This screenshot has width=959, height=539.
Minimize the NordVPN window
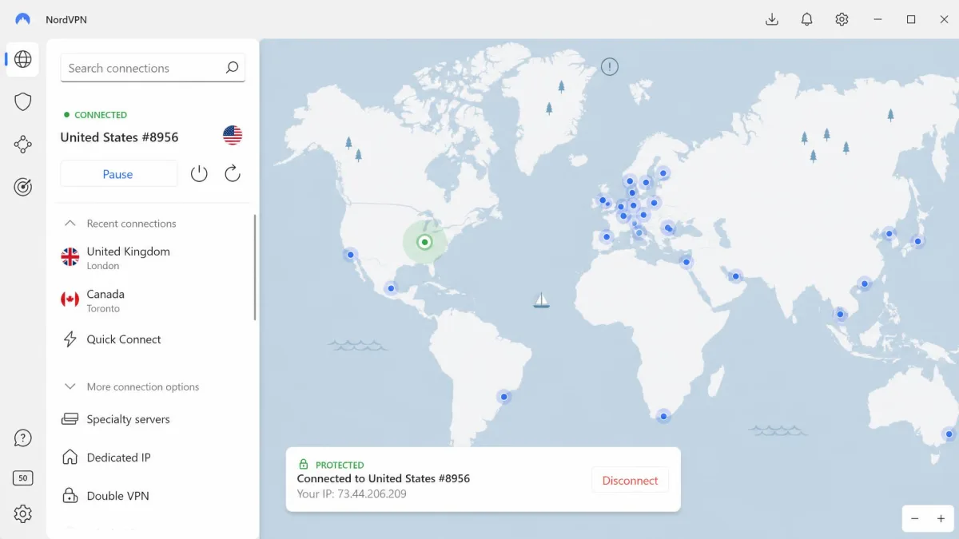tap(878, 19)
